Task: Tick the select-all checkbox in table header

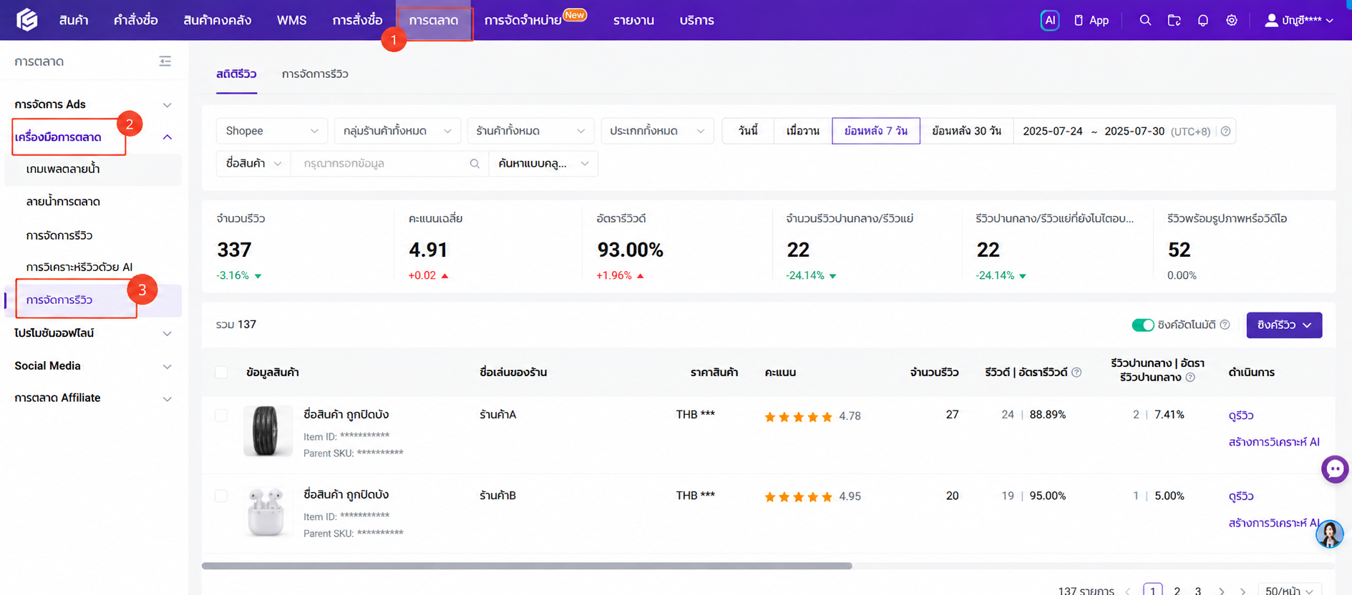Action: [x=221, y=372]
